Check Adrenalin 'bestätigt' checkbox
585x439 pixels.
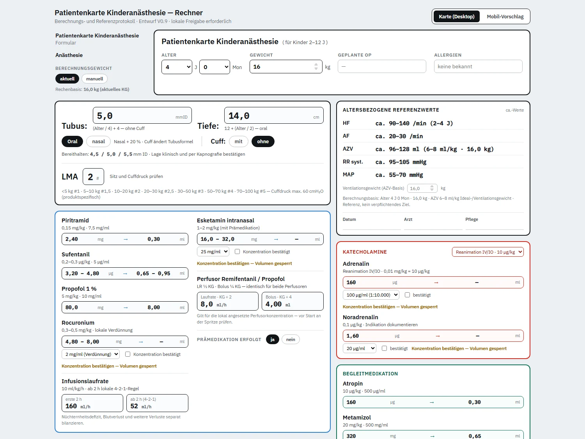[407, 295]
